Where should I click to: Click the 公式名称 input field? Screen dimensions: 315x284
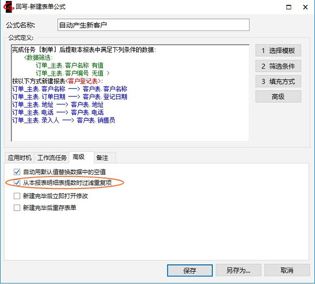click(x=153, y=25)
